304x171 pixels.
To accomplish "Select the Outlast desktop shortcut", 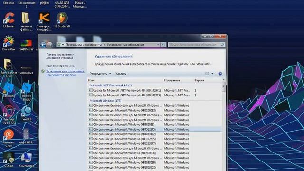I will (x=9, y=160).
